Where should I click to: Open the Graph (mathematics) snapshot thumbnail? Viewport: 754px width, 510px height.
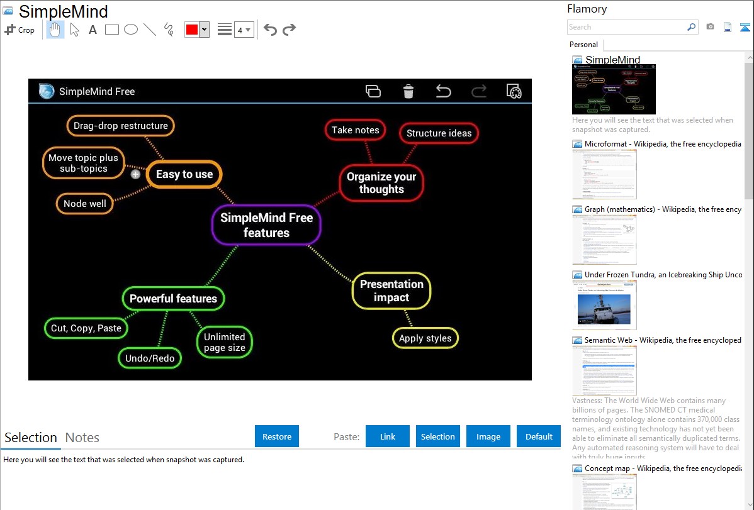[604, 240]
